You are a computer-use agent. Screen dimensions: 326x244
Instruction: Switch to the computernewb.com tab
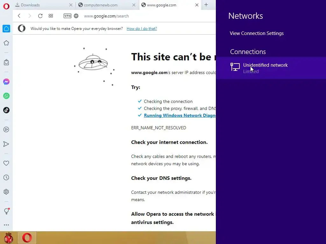(x=107, y=5)
